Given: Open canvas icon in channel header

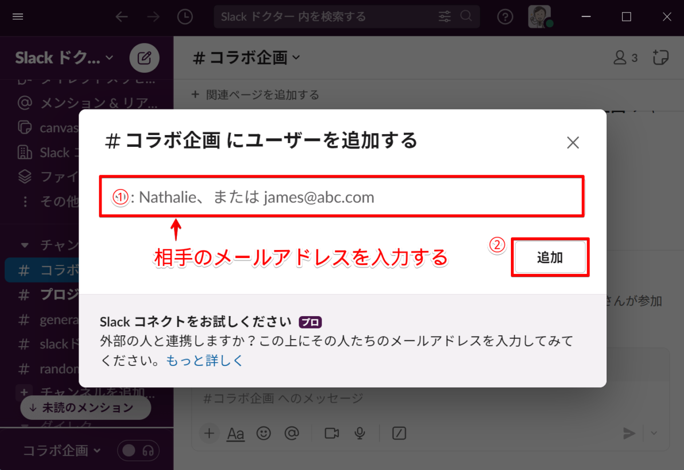Looking at the screenshot, I should [660, 58].
